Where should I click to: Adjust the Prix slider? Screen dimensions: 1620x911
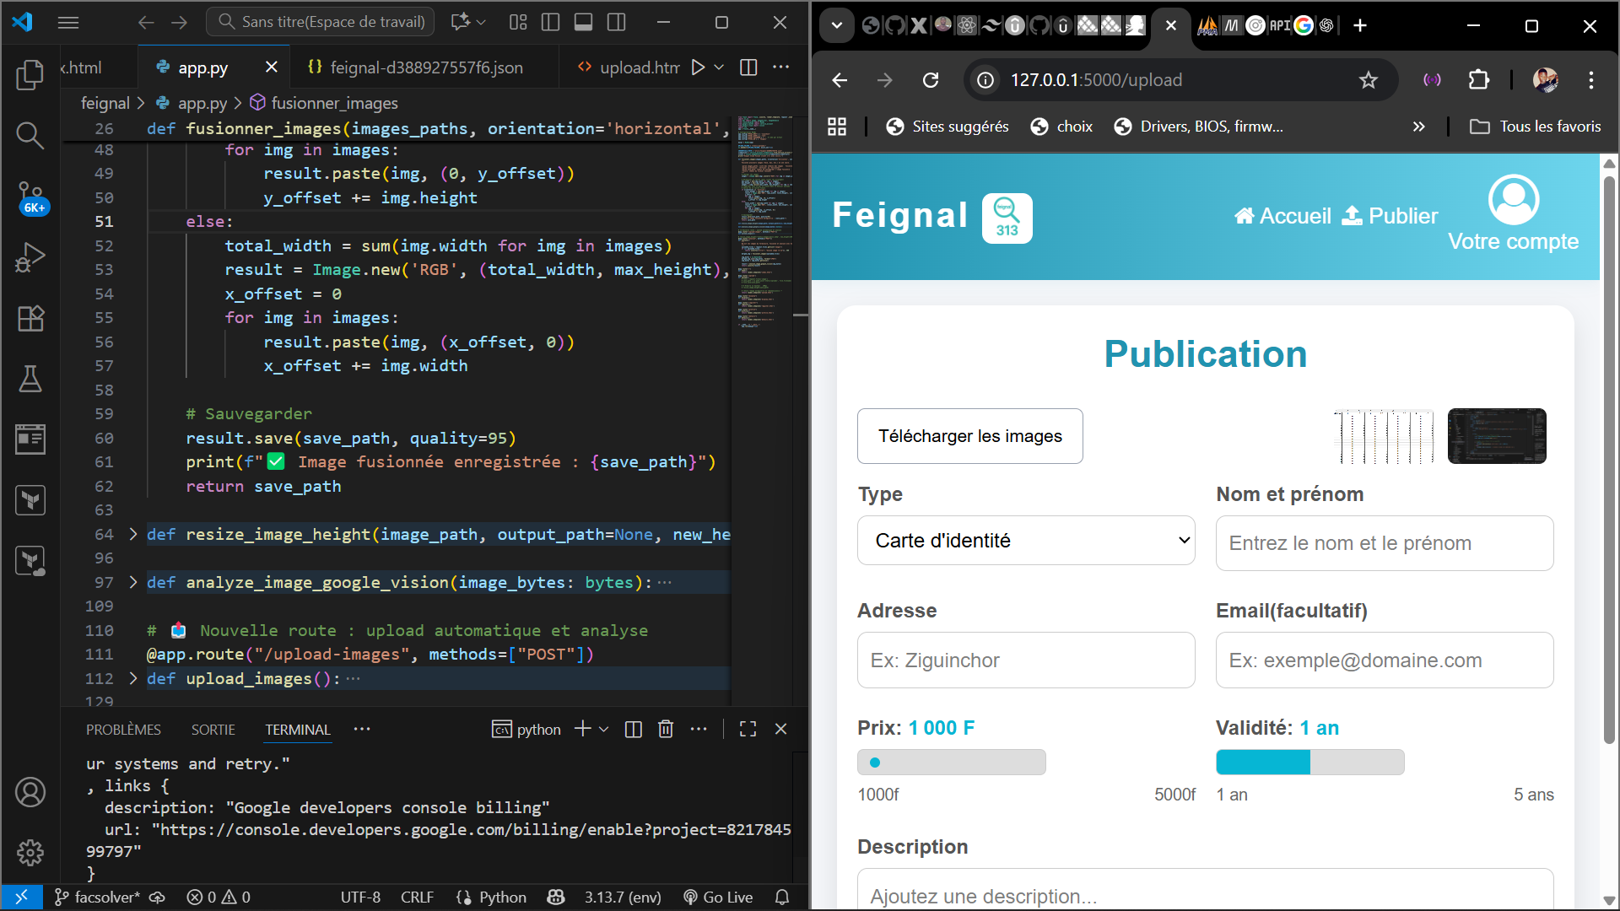(x=951, y=763)
